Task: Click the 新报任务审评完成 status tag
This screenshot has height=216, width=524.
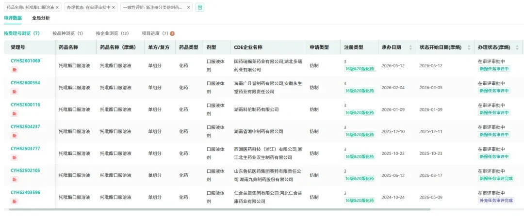Action: [x=496, y=178]
